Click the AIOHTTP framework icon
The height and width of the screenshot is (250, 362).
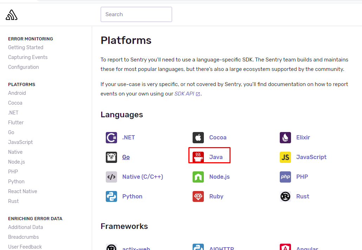(x=198, y=247)
